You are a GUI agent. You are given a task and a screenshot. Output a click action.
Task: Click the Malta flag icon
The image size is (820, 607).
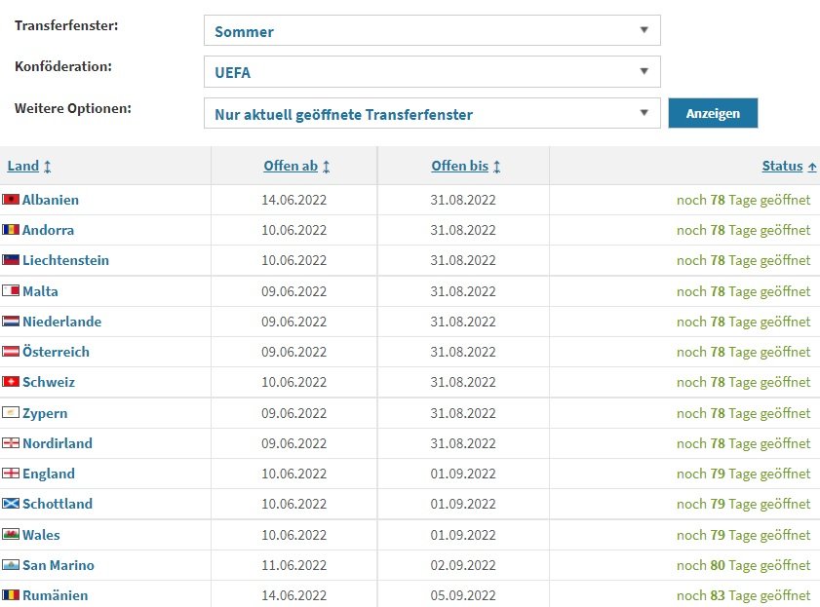click(11, 291)
